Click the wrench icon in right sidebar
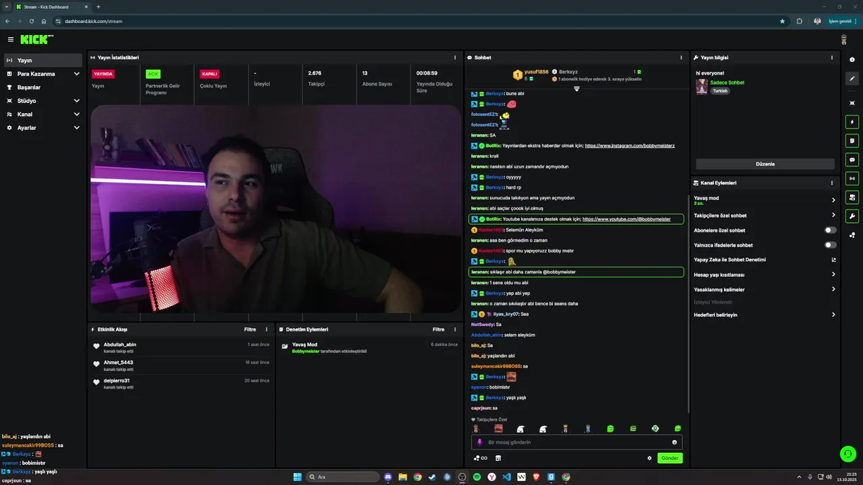The height and width of the screenshot is (485, 863). pos(852,216)
